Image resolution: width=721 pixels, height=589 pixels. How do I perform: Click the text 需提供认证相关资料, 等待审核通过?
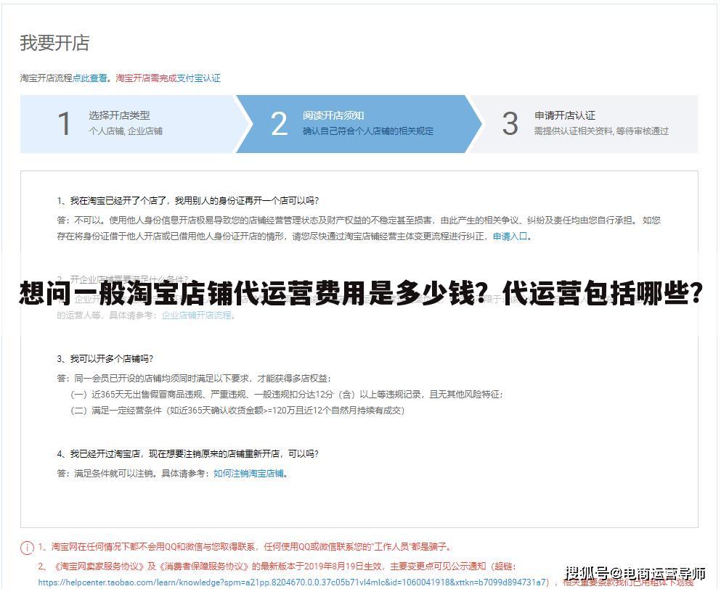(601, 131)
